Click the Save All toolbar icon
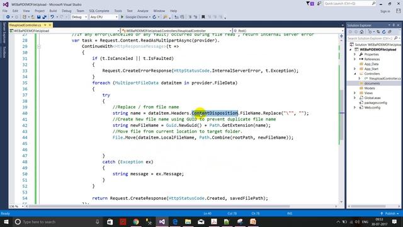 pyautogui.click(x=44, y=17)
